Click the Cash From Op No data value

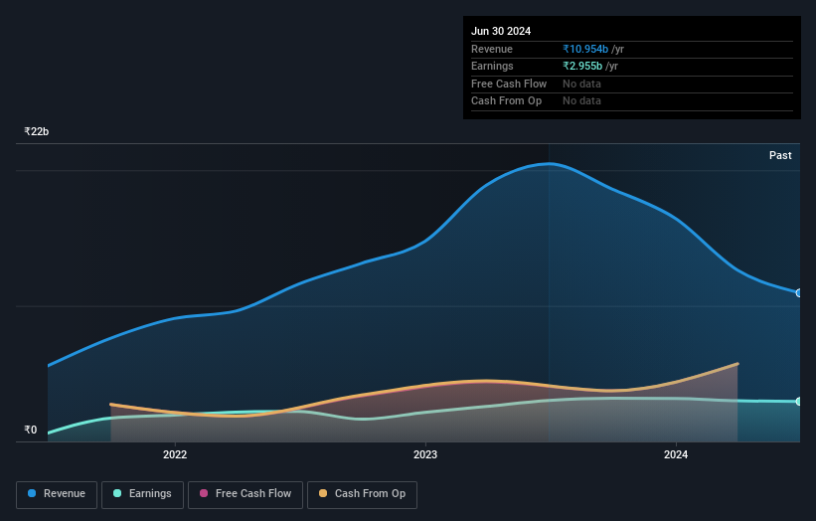pos(581,101)
